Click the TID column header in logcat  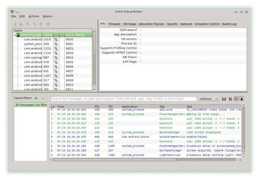point(114,106)
